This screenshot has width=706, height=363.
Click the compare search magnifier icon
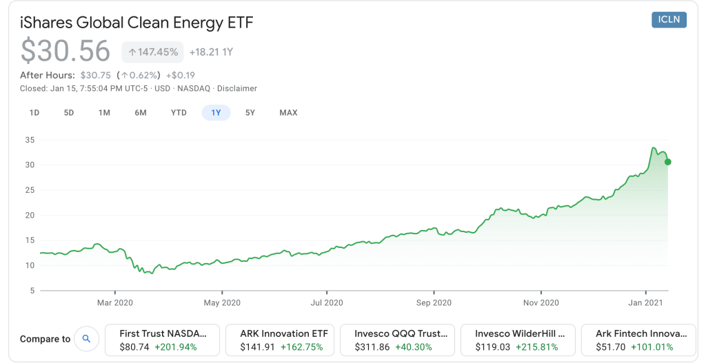pos(86,339)
